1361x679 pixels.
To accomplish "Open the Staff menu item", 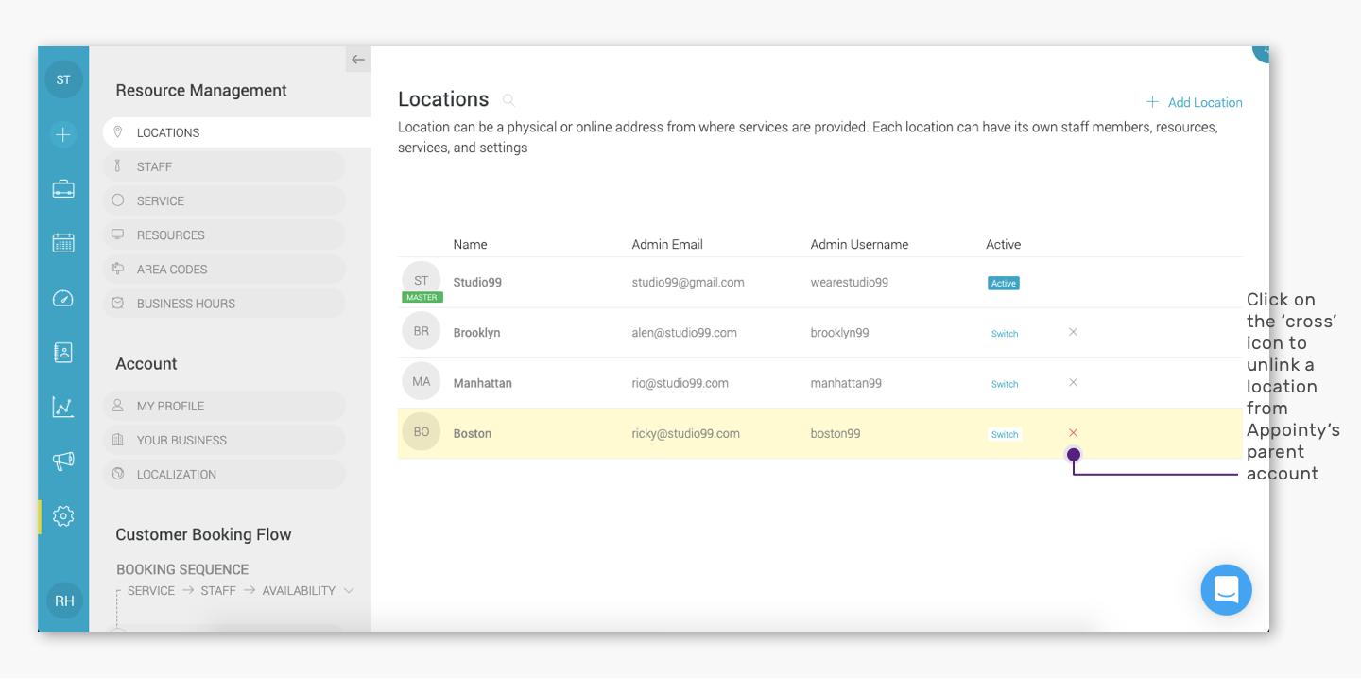I will 224,166.
